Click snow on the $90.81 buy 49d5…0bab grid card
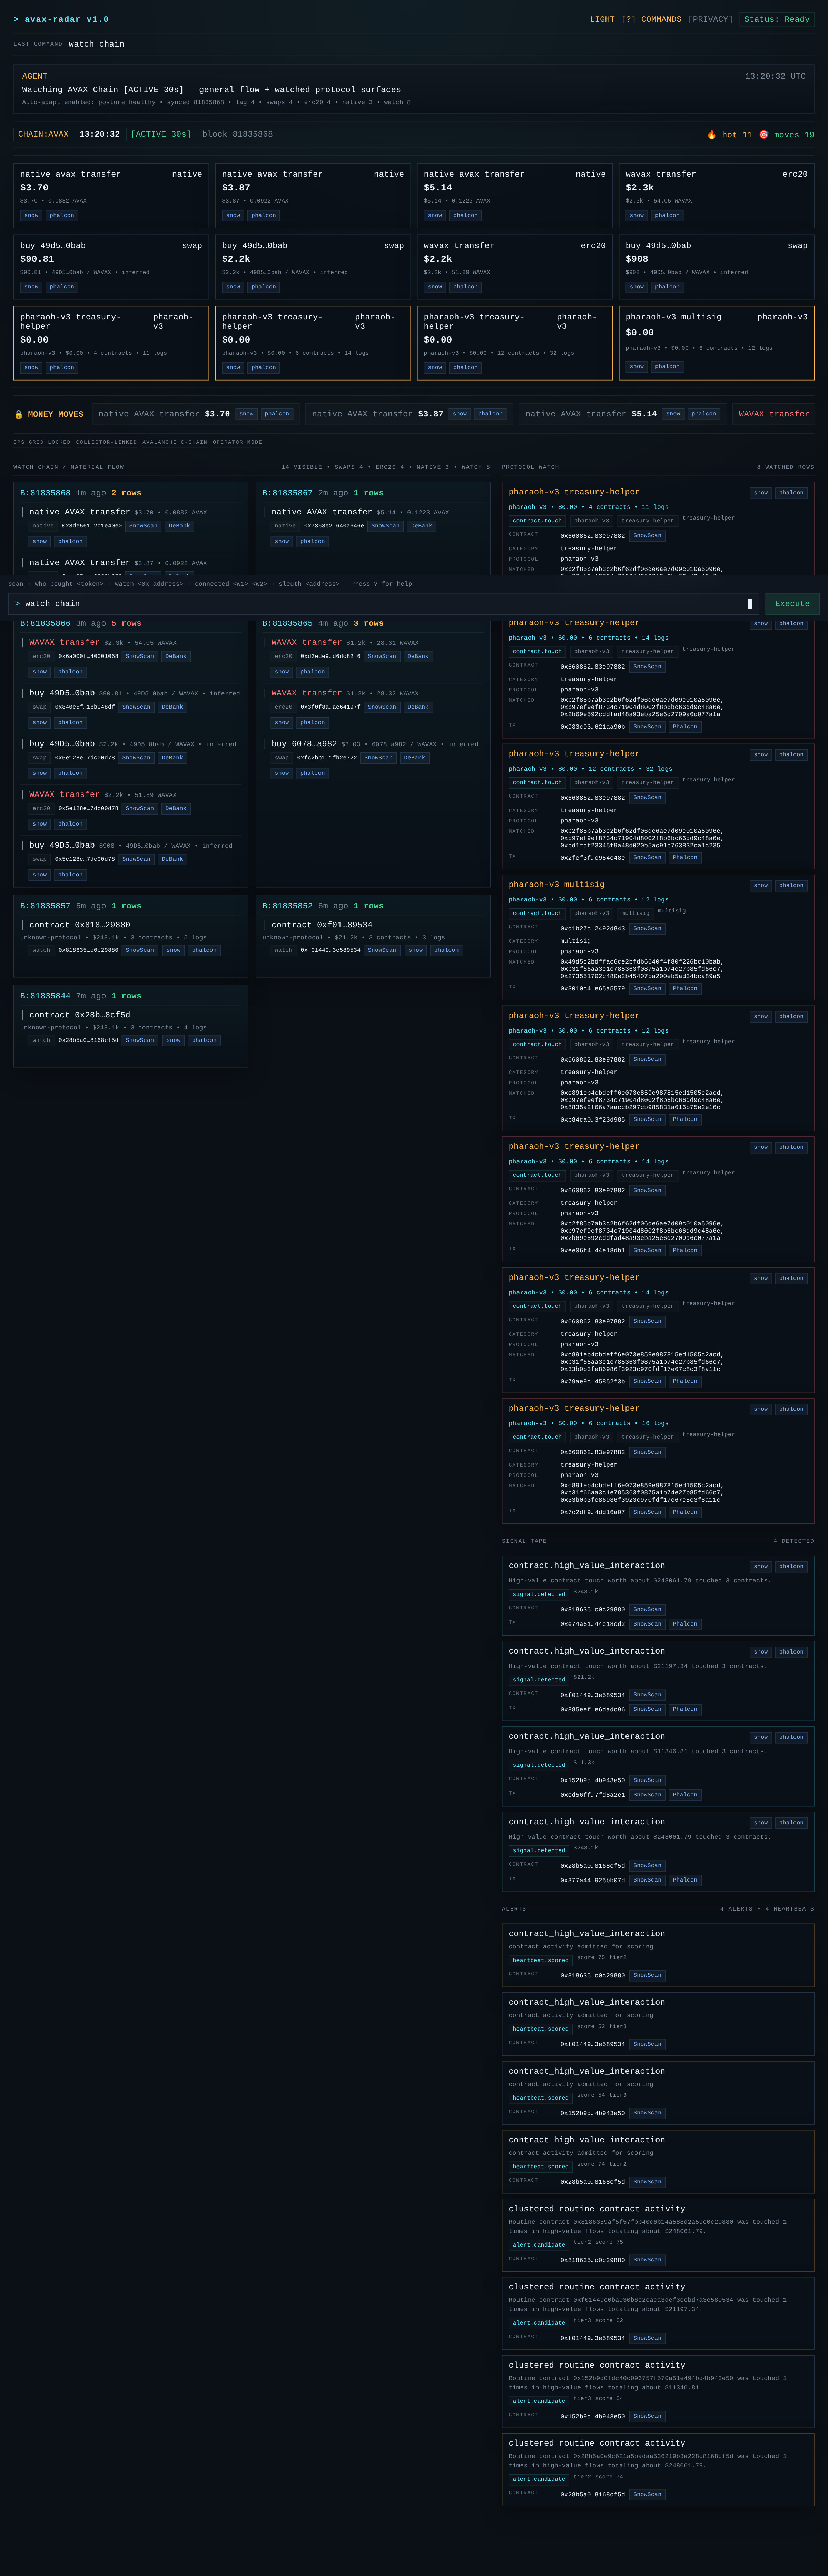The height and width of the screenshot is (2576, 828). click(x=31, y=287)
